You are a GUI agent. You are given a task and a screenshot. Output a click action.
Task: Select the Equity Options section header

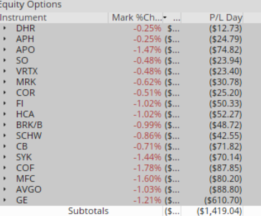(30, 4)
